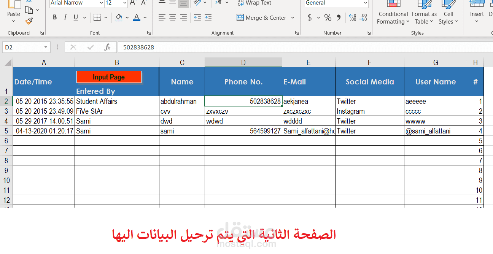Click Decrease Decimal icon
The image size is (493, 254).
coord(363,17)
